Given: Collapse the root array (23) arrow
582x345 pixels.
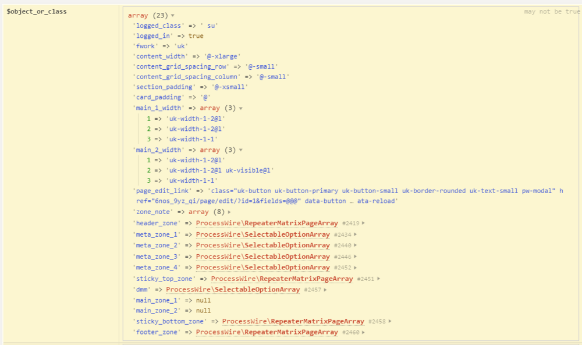Looking at the screenshot, I should [x=173, y=15].
